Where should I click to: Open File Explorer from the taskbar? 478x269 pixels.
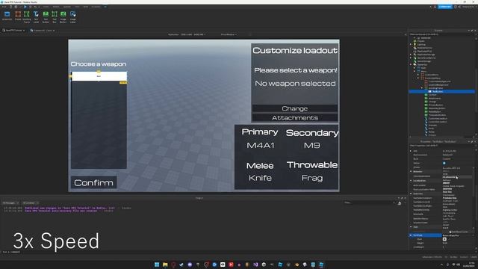(x=165, y=265)
